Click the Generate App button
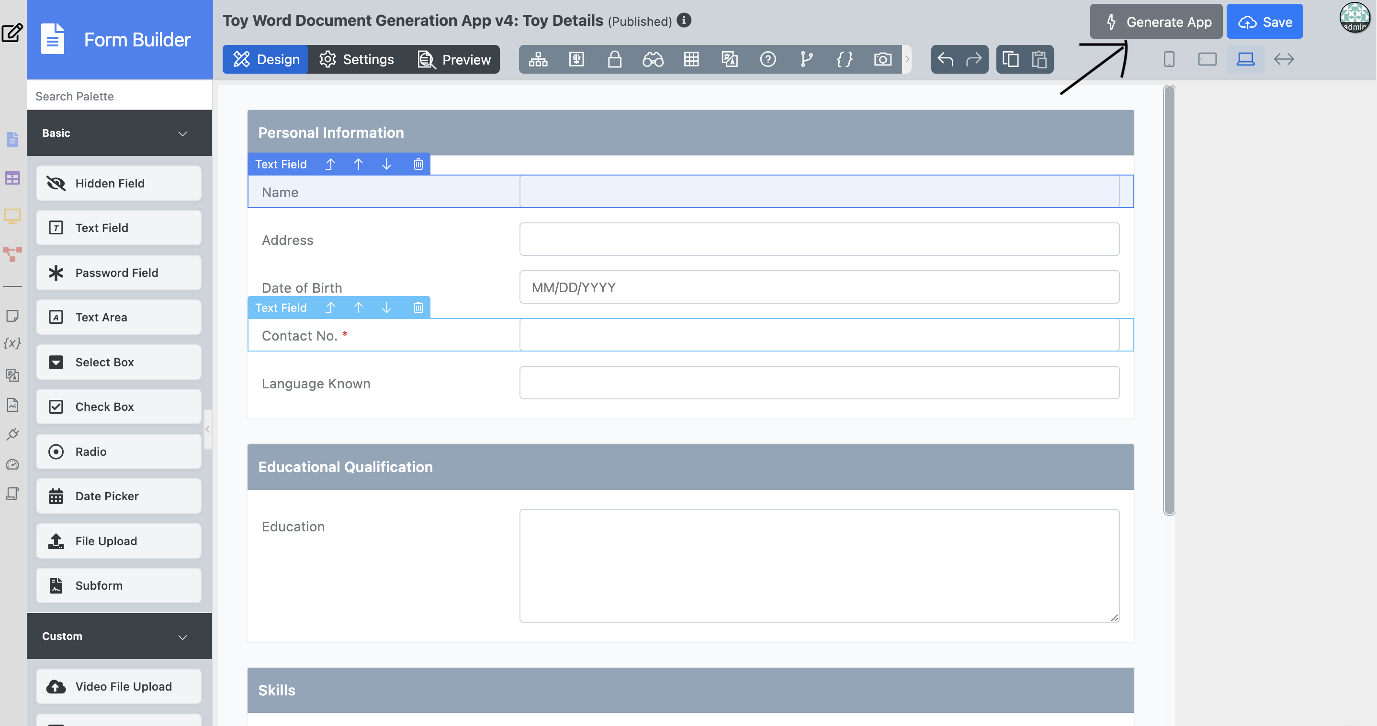The width and height of the screenshot is (1377, 726). tap(1156, 22)
